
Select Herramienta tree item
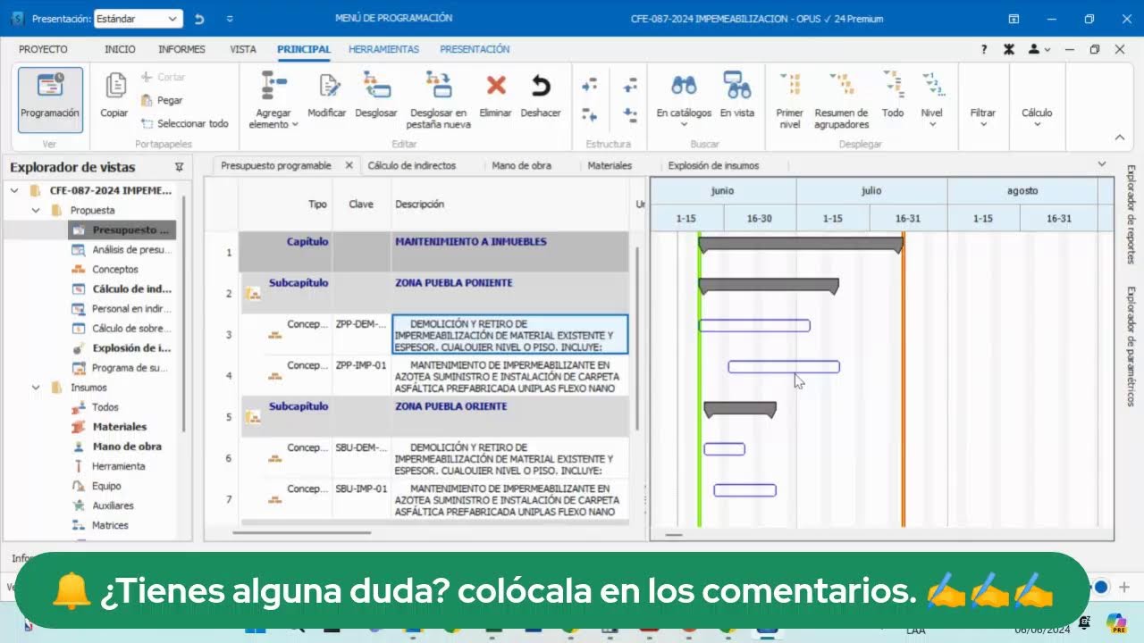click(118, 466)
